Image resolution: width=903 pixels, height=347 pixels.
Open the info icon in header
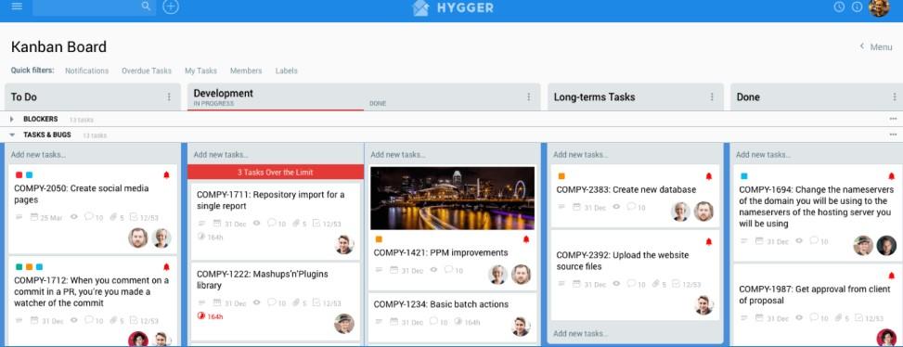[x=857, y=6]
